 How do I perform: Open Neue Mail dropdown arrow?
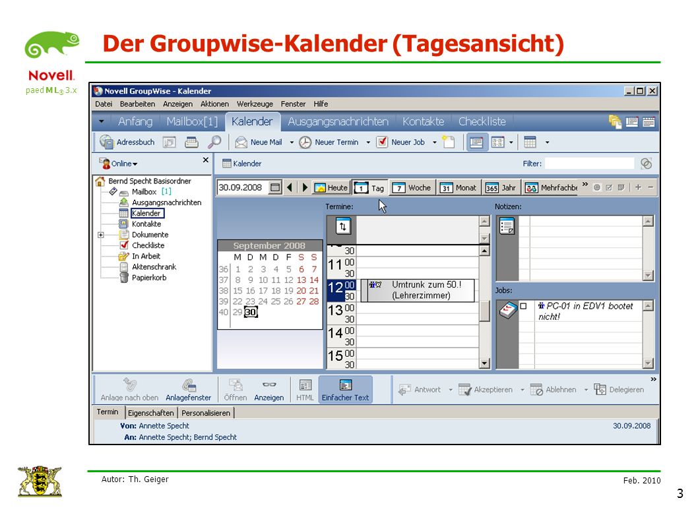click(x=292, y=142)
